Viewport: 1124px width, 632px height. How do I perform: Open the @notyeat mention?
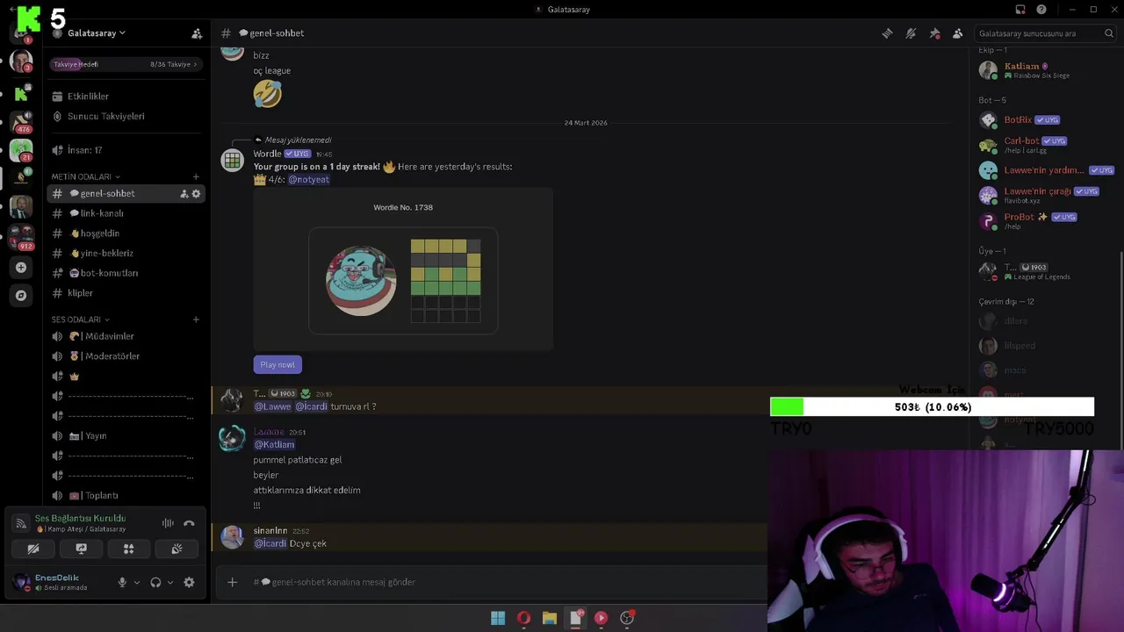tap(308, 180)
